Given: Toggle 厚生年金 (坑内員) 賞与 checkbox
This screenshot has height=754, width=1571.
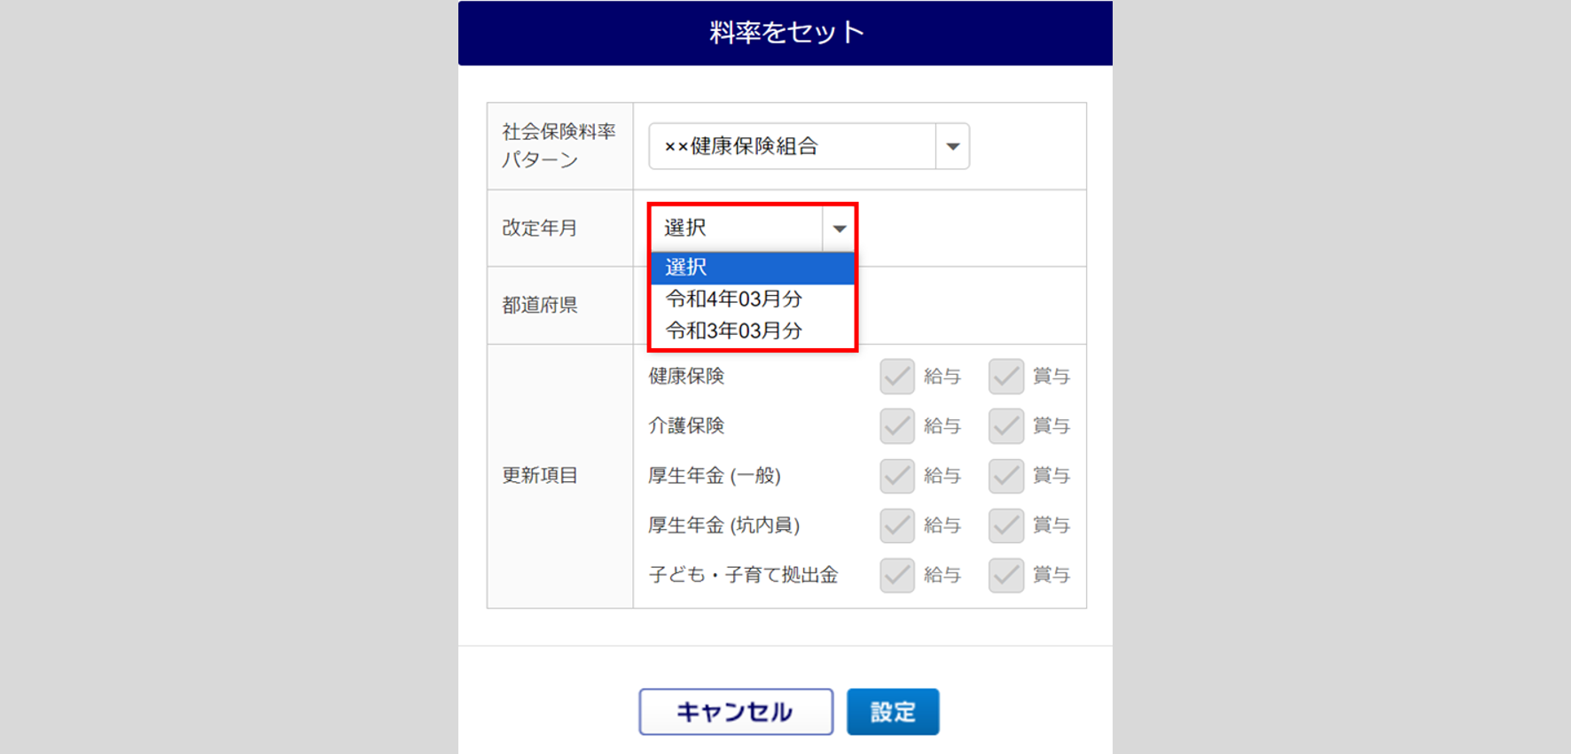Looking at the screenshot, I should point(1006,525).
